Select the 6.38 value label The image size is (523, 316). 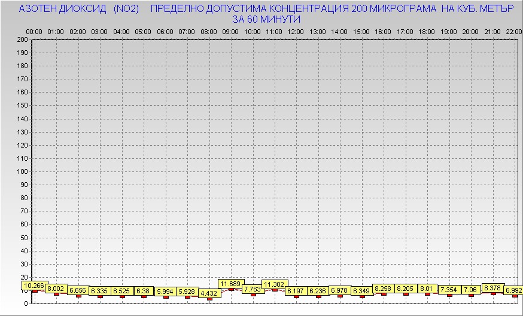click(144, 291)
